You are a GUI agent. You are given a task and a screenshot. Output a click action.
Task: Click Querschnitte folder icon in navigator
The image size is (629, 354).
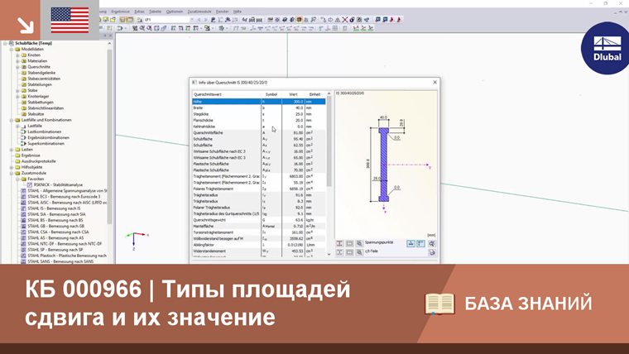pos(24,67)
